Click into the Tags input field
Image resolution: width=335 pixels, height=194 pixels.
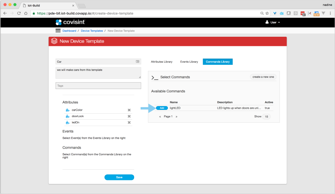tap(98, 86)
